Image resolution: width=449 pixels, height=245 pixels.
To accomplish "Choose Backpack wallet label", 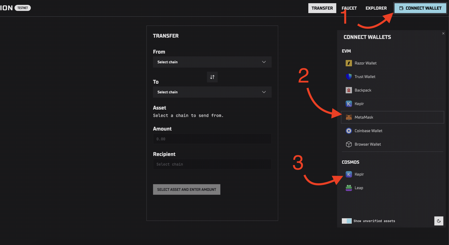I will [x=363, y=90].
